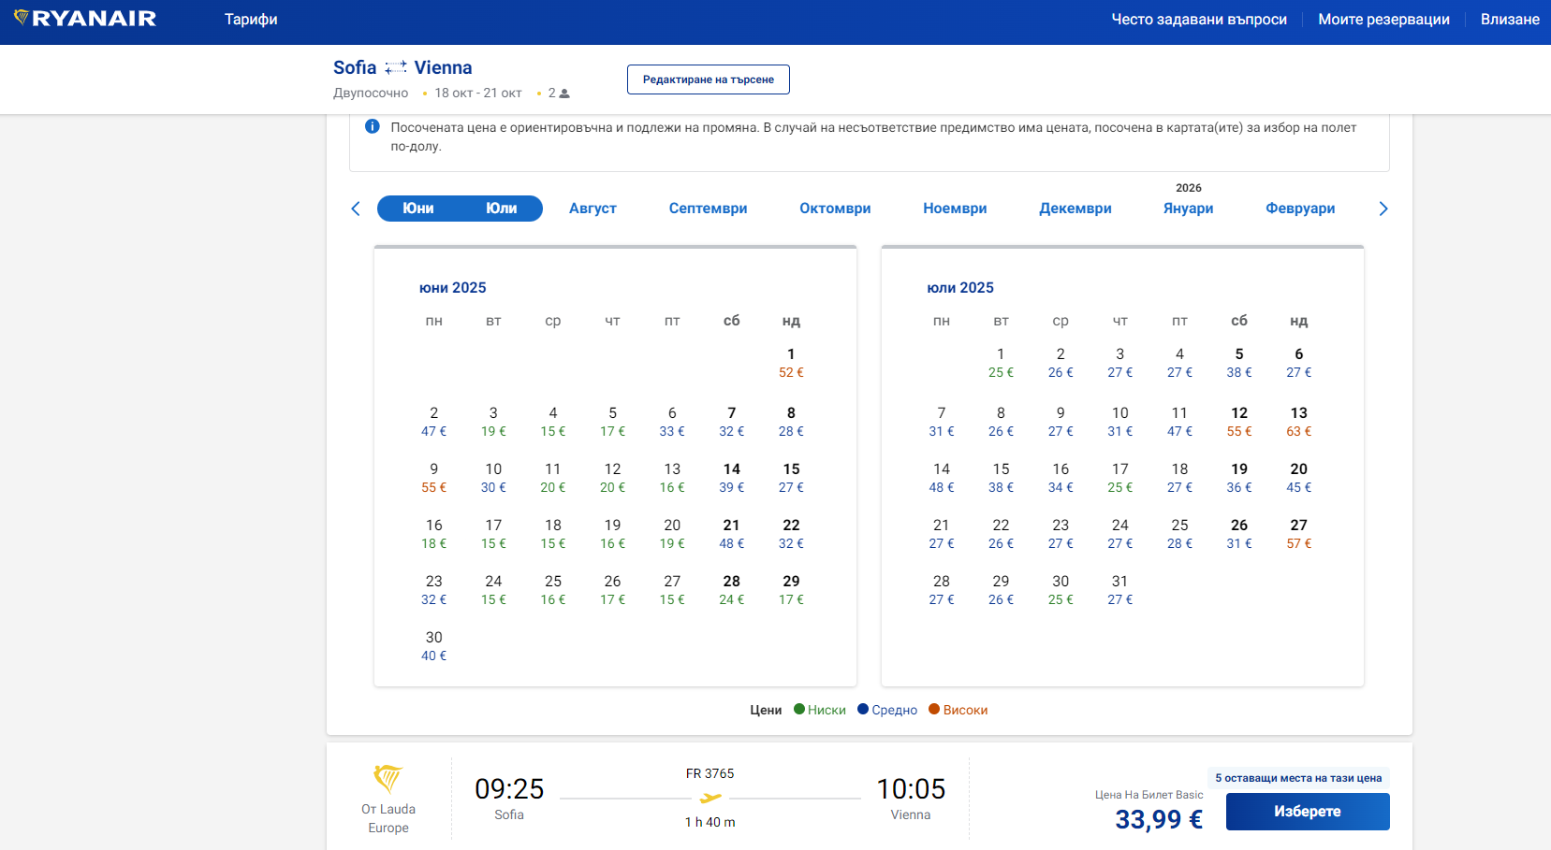Pick June 18 priced at 15 €
The width and height of the screenshot is (1551, 850).
coord(553,533)
